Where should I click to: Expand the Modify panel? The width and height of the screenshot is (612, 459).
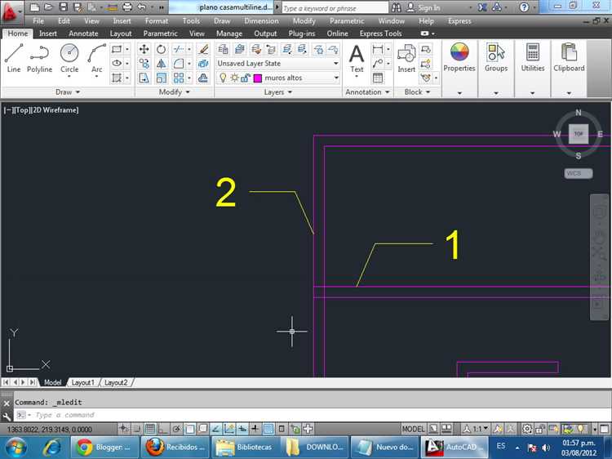pyautogui.click(x=174, y=92)
